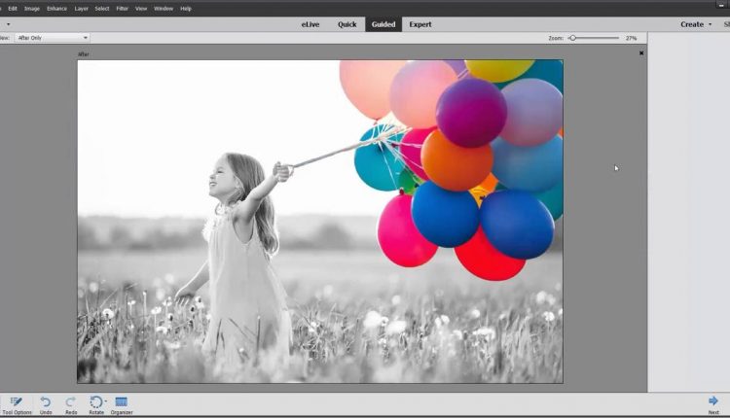Click the Undo icon
Screen dimensions: 730x418
coord(46,401)
